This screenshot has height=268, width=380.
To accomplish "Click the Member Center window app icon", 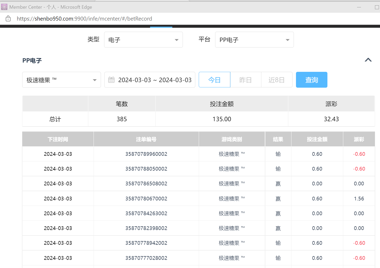I will tap(4, 7).
